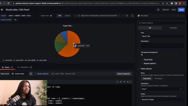Open the browser share icon
The height and width of the screenshot is (106, 188).
pyautogui.click(x=163, y=3)
